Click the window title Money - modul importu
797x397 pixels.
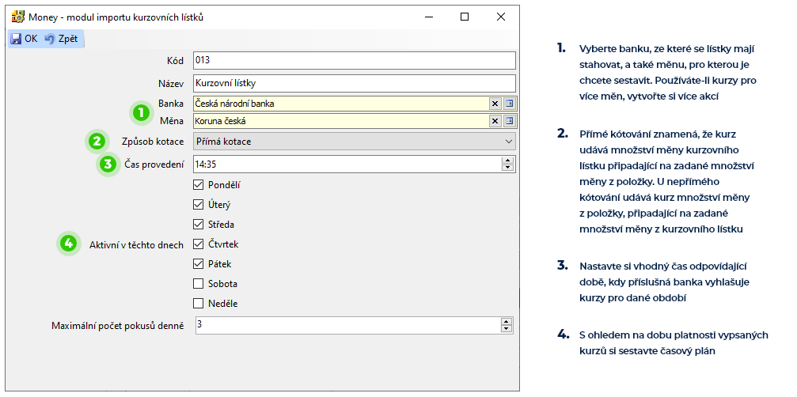116,17
